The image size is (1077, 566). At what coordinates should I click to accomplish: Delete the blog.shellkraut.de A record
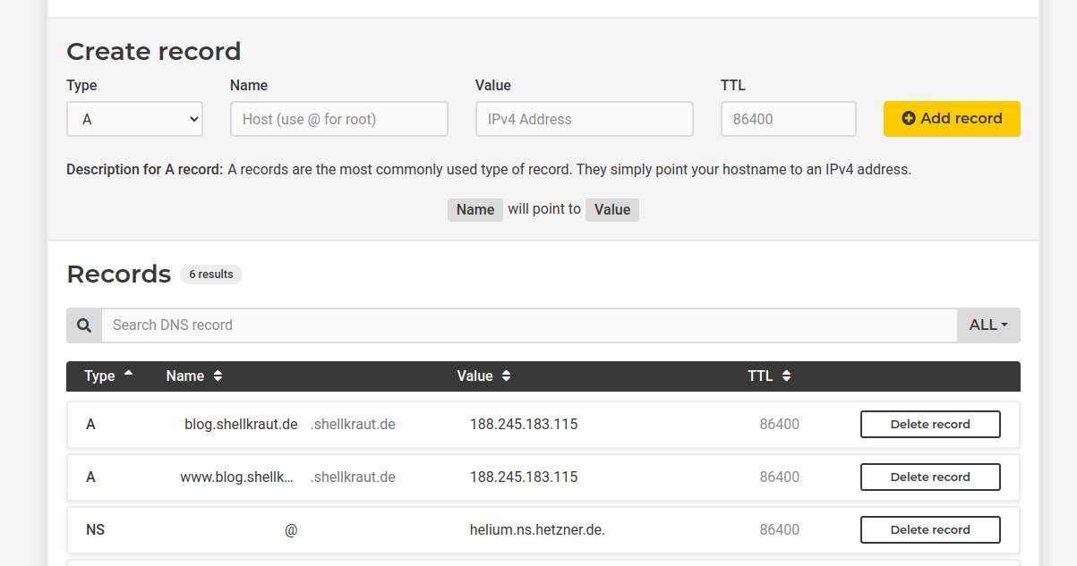tap(930, 425)
